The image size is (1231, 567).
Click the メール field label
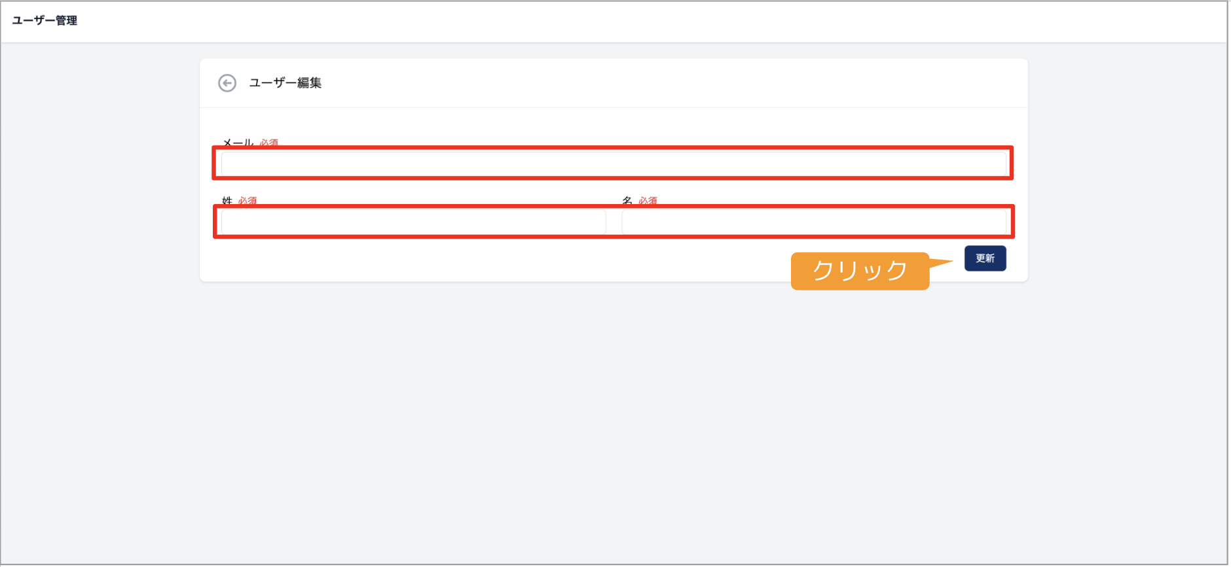238,143
